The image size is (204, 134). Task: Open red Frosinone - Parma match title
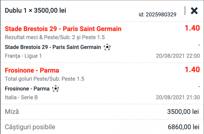tap(32, 70)
